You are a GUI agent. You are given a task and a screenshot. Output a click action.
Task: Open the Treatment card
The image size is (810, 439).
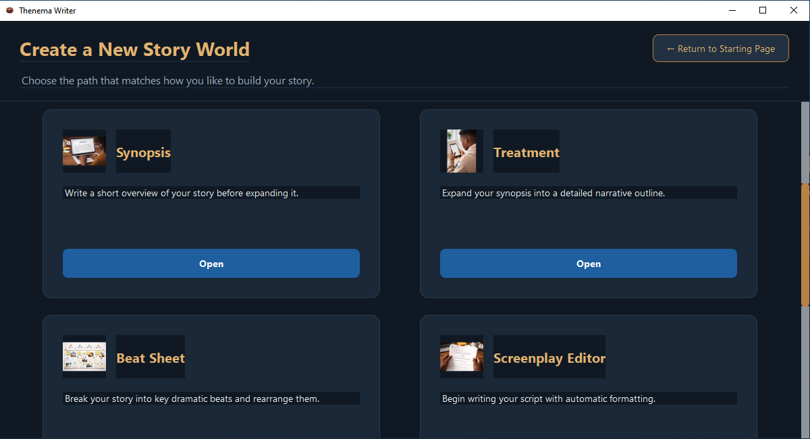[x=589, y=264]
